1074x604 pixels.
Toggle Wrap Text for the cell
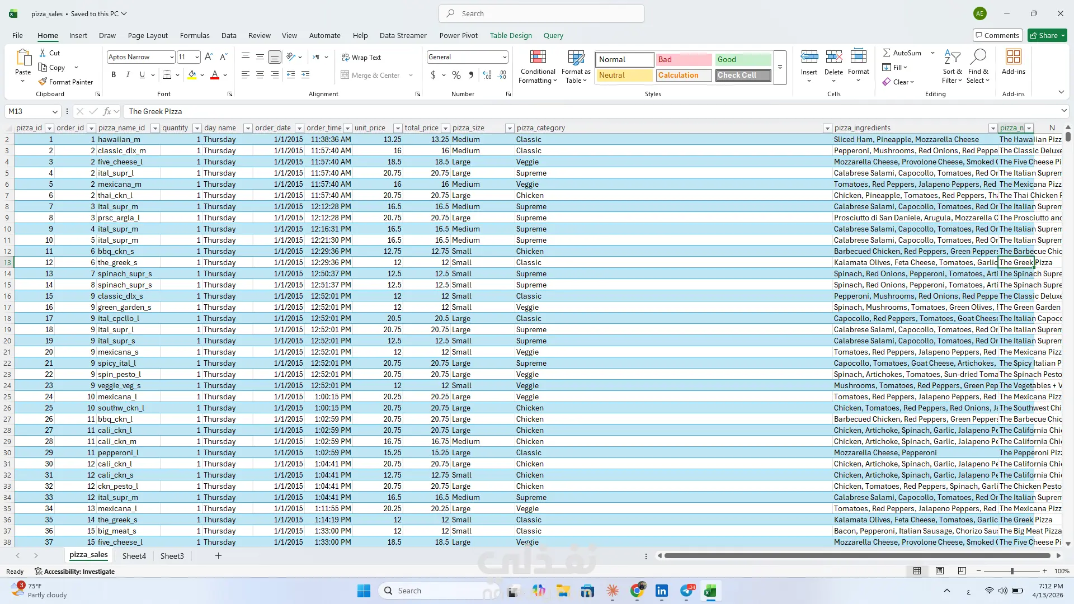(361, 57)
